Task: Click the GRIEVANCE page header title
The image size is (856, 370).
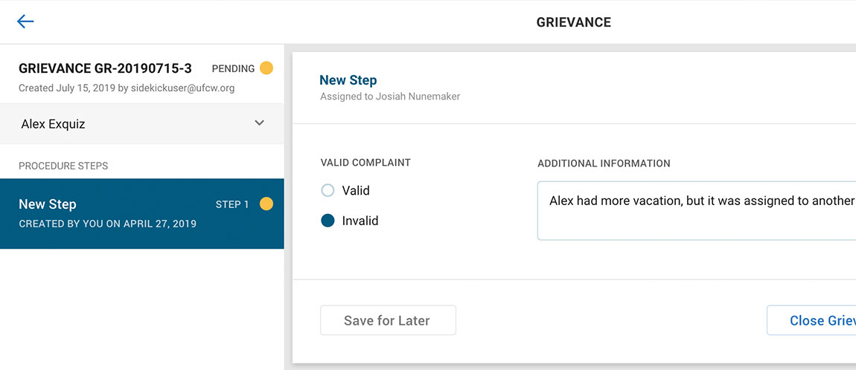Action: [x=573, y=22]
